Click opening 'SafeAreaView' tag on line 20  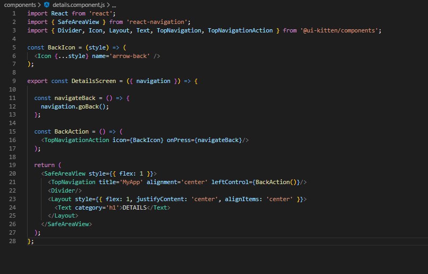(65, 174)
